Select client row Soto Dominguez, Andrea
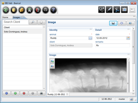The width and height of the screenshot is (138, 103). pos(23,32)
